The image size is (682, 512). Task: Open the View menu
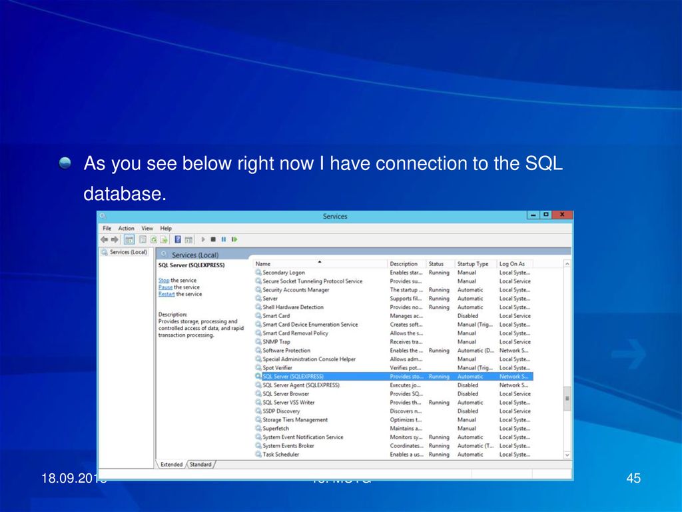tap(147, 228)
